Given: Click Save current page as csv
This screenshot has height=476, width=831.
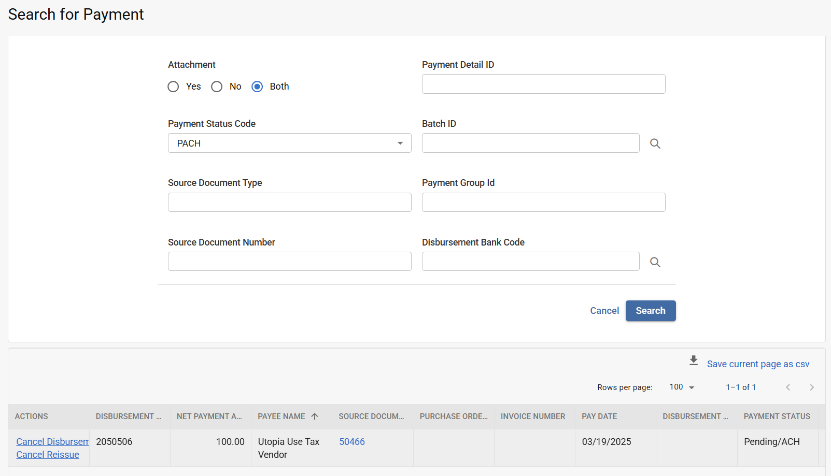Looking at the screenshot, I should (757, 364).
